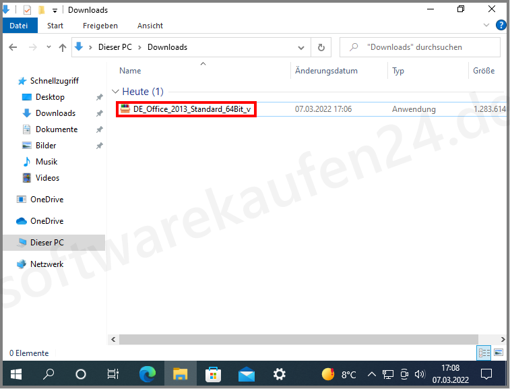Click the horizontal scrollbar left arrow
The image size is (510, 389).
pos(113,340)
